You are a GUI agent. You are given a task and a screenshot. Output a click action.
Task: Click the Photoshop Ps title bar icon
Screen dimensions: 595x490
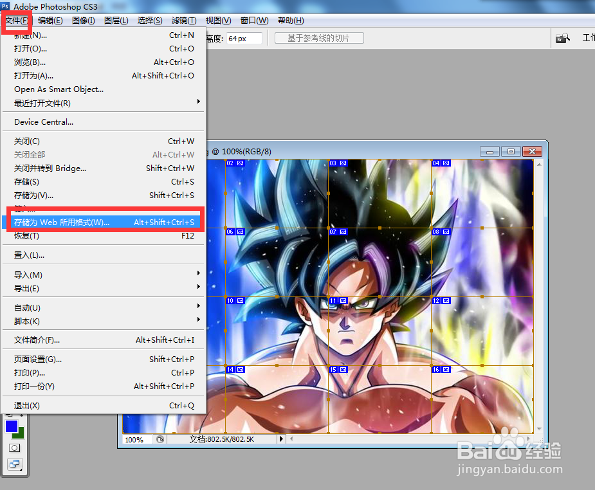pyautogui.click(x=5, y=6)
